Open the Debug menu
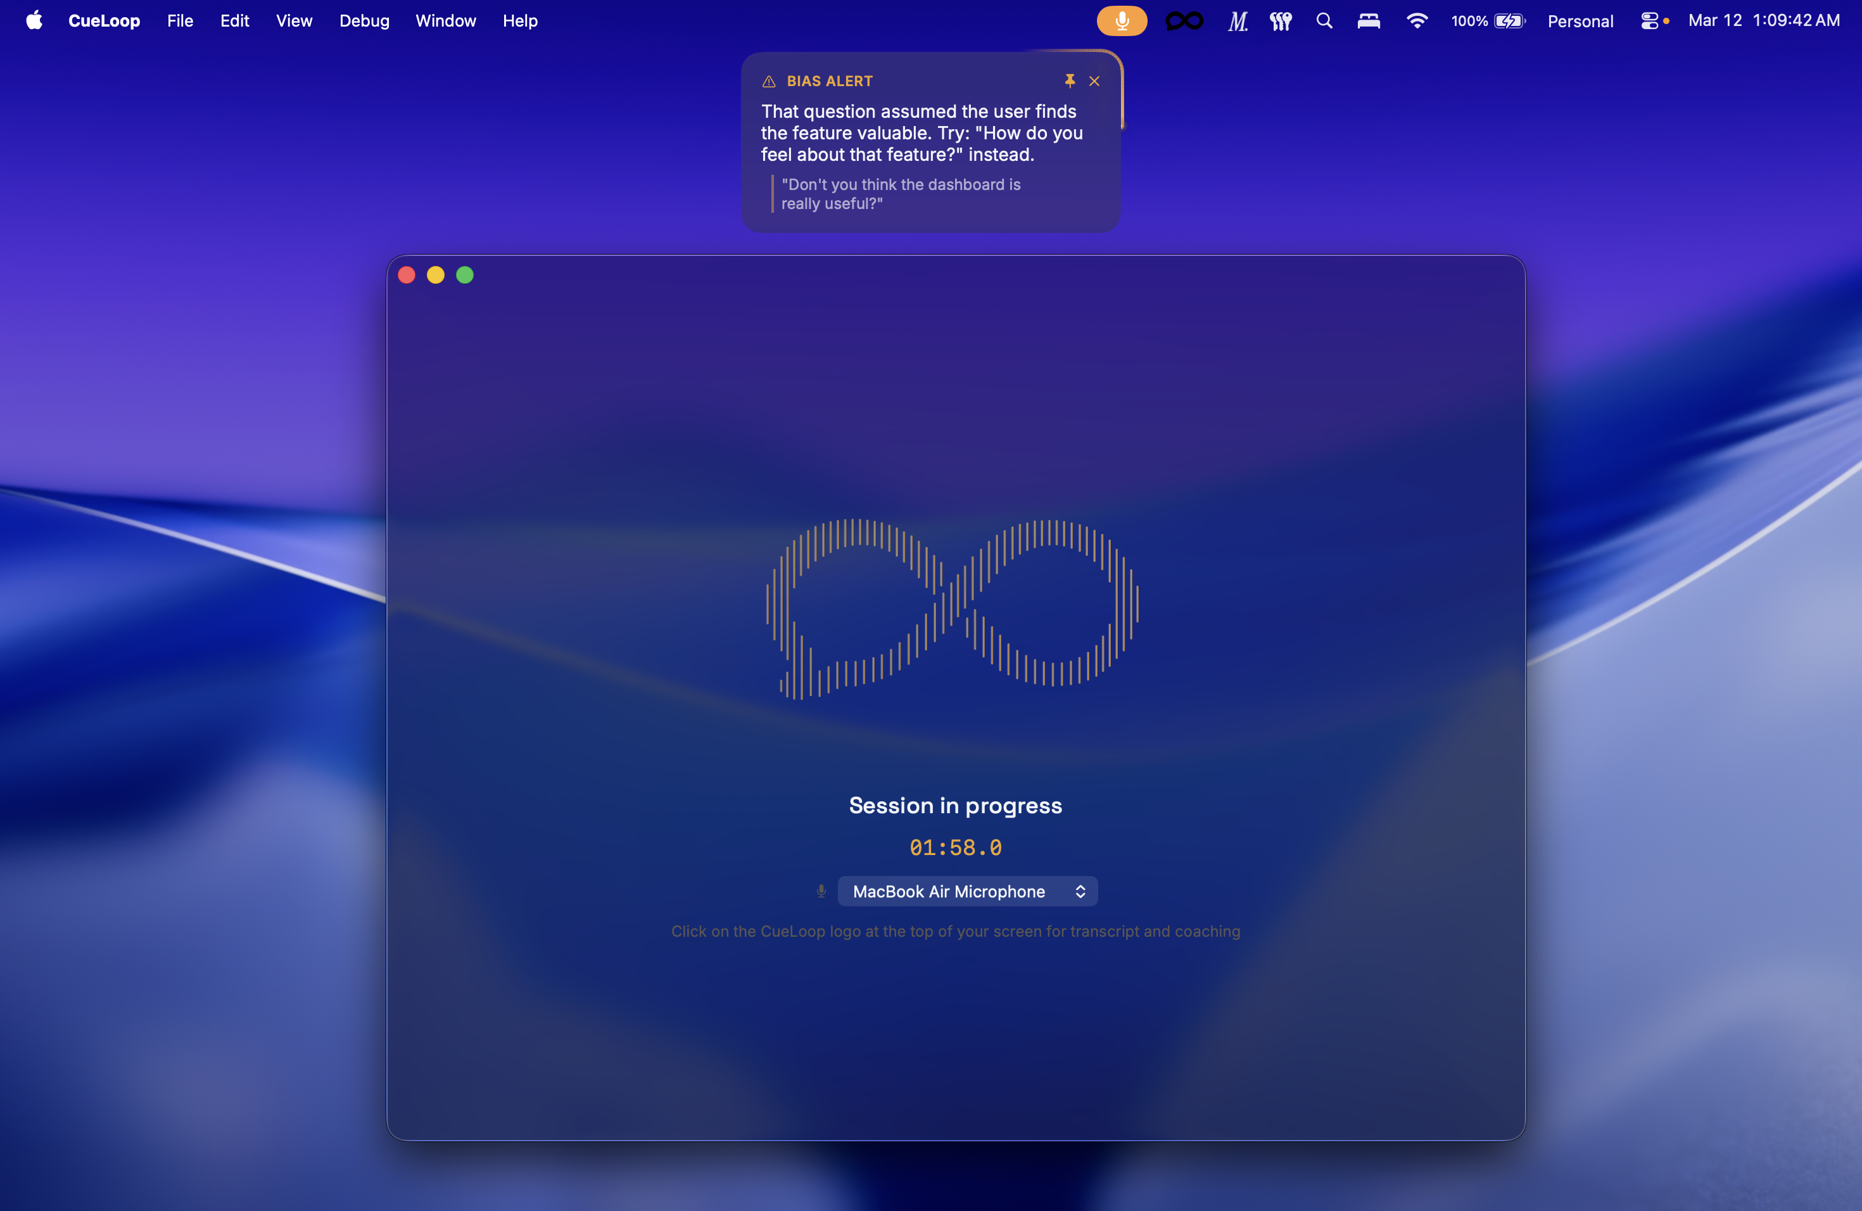The image size is (1862, 1211). tap(364, 21)
